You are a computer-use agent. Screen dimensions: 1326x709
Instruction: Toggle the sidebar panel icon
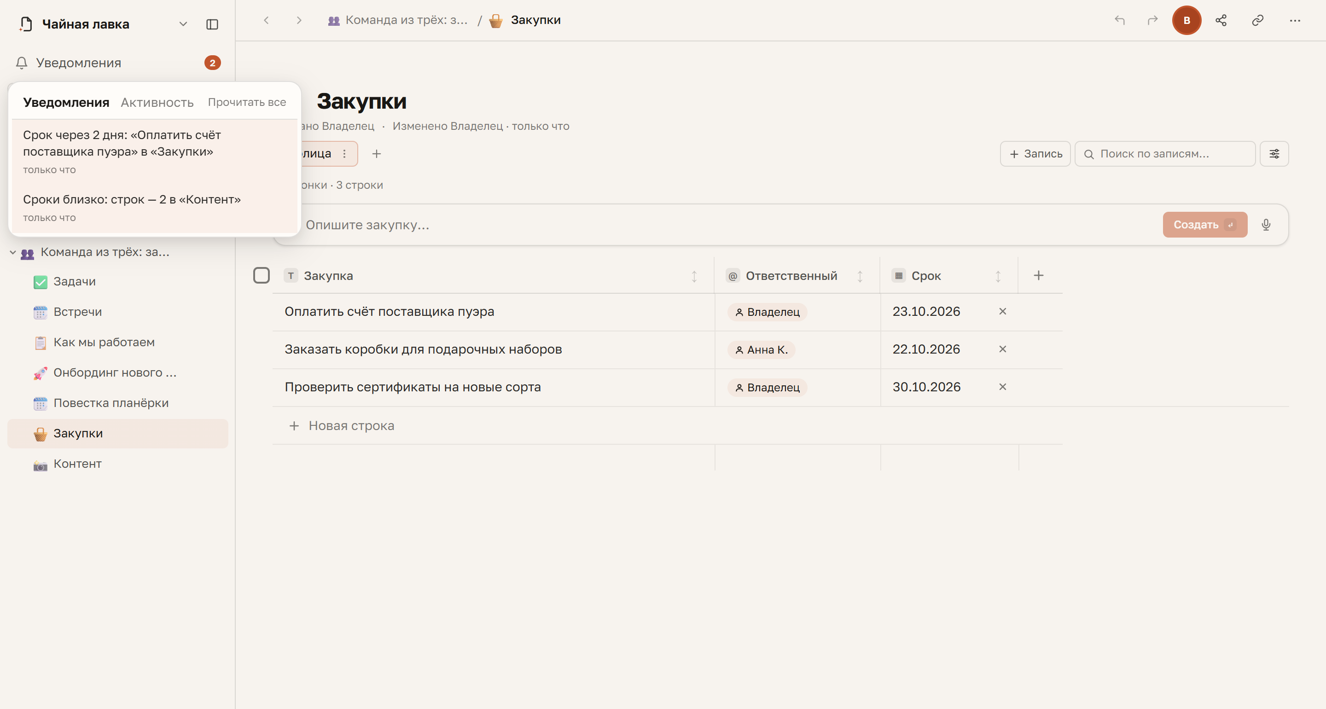coord(212,24)
